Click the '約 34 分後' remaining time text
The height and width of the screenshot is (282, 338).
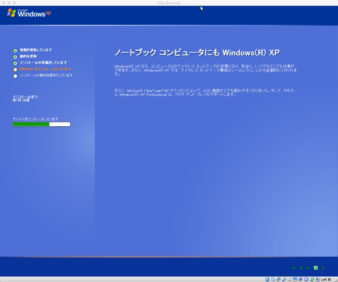pos(21,100)
